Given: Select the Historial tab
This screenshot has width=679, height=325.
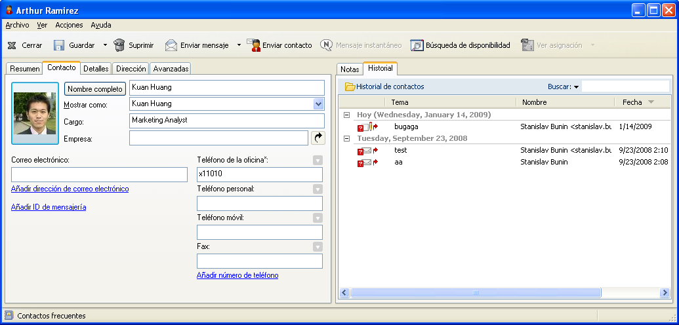Looking at the screenshot, I should (x=381, y=68).
